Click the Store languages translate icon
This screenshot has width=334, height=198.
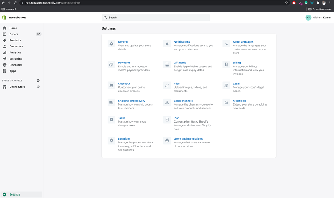[x=226, y=44]
